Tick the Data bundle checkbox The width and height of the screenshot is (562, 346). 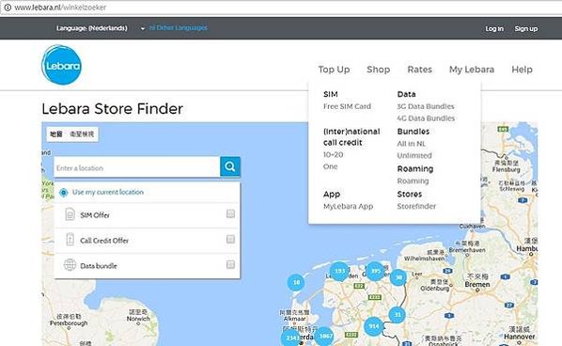[230, 264]
